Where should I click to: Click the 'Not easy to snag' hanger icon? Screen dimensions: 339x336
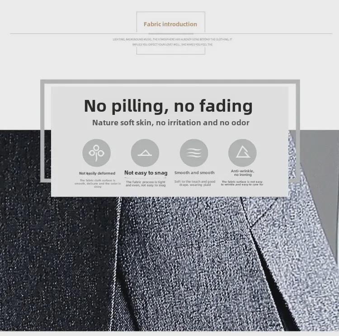pos(145,153)
